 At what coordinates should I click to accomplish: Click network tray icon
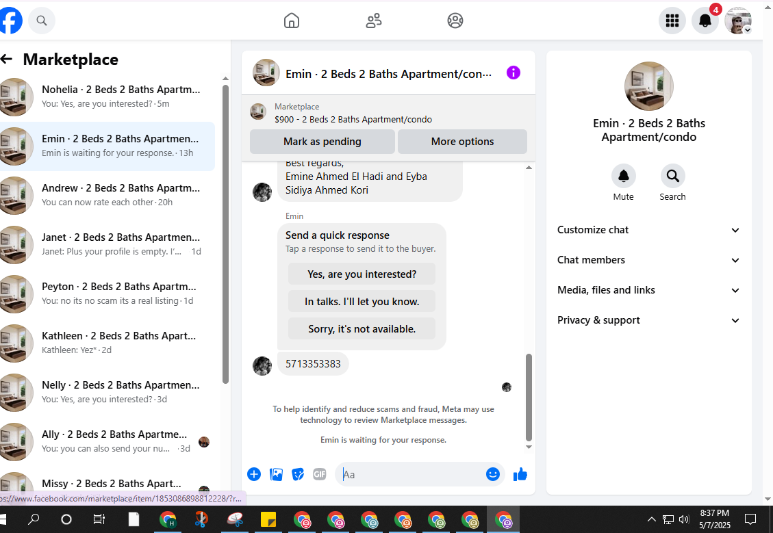pyautogui.click(x=668, y=519)
